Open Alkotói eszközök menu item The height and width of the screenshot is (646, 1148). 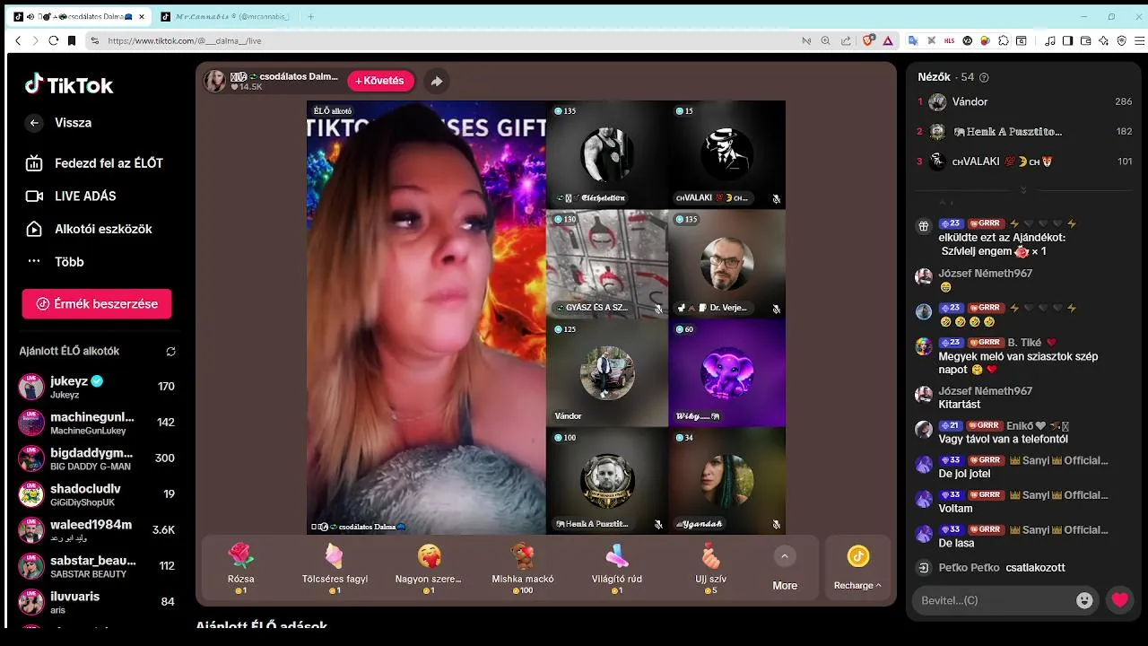[90, 229]
